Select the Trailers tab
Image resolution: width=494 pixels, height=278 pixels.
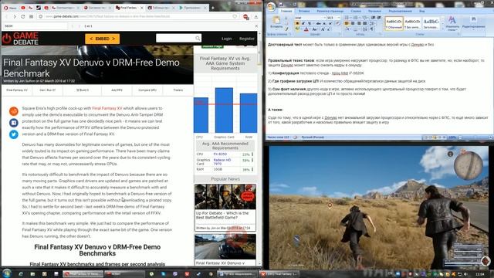pos(178,90)
